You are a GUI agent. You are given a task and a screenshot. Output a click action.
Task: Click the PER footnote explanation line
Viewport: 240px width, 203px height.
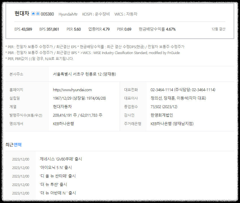coord(95,47)
